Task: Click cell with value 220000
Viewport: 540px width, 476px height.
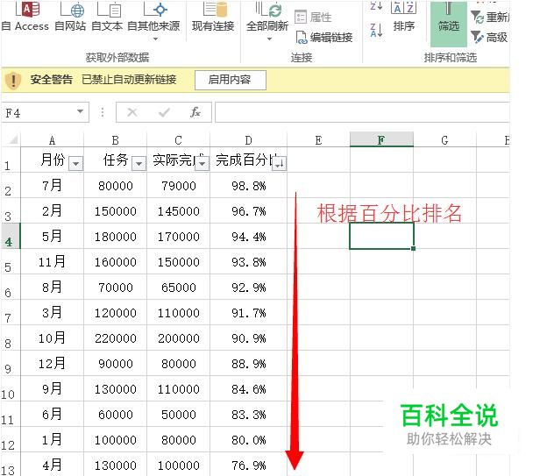Action: 116,337
